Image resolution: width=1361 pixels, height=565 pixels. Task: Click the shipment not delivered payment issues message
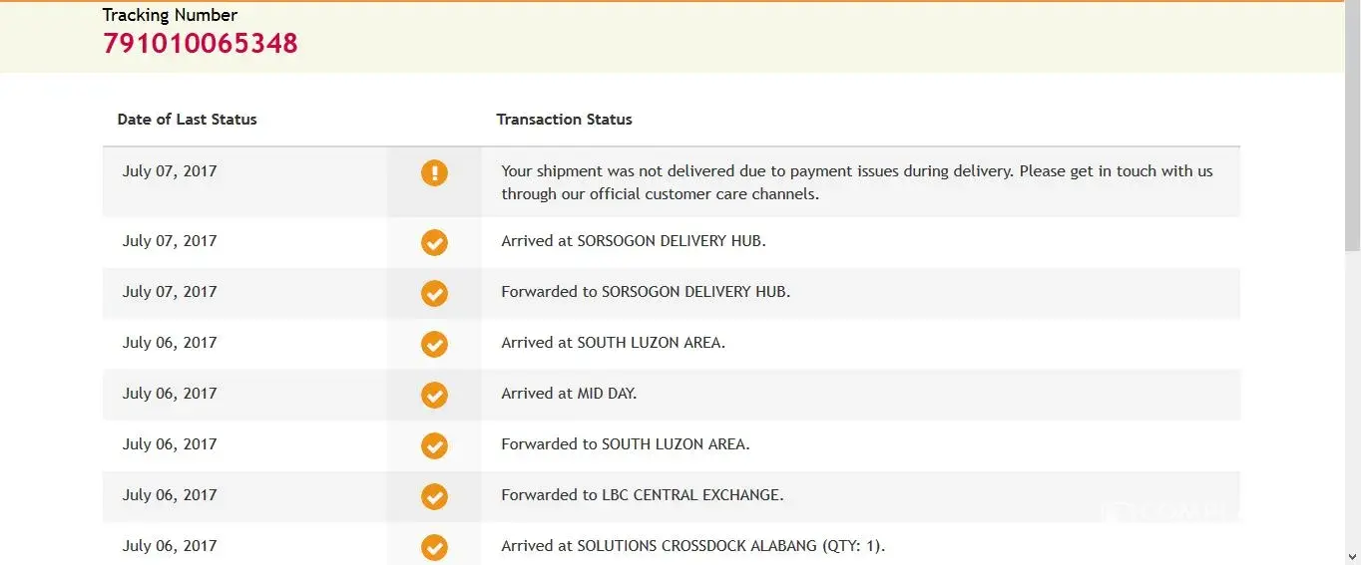[856, 182]
